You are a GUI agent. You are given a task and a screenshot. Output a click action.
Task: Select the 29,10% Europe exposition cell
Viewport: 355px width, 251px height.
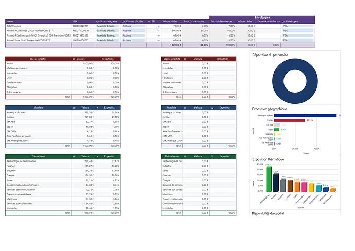108,117
